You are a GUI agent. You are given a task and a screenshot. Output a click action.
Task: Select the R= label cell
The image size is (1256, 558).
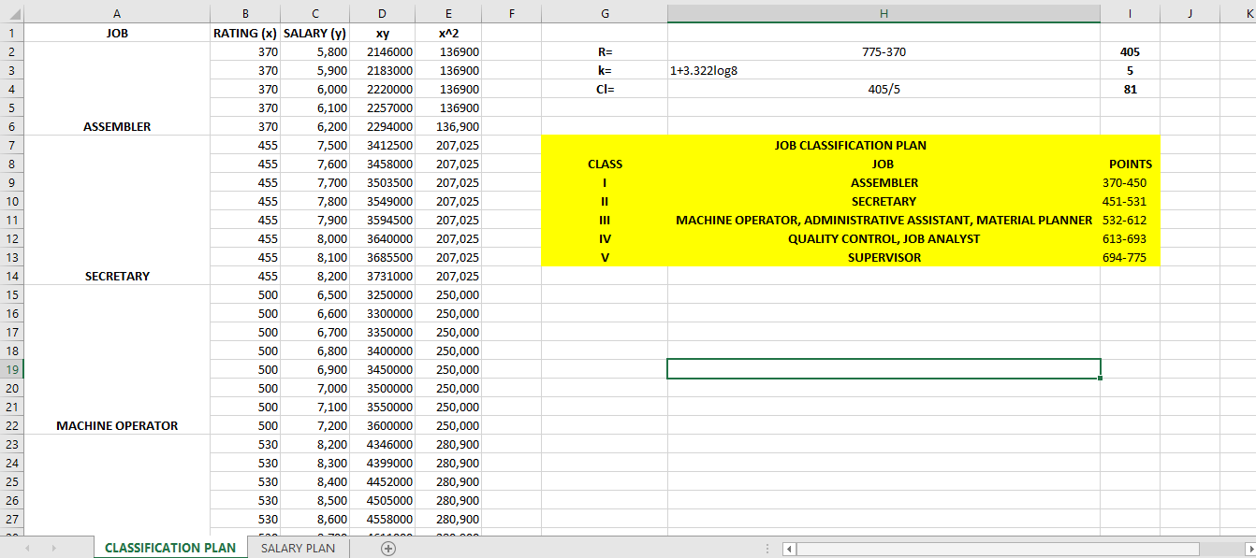point(605,51)
